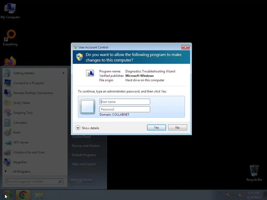Viewport: 267px width, 200px height.
Task: Open the Everything desktop shortcut
Action: click(10, 38)
